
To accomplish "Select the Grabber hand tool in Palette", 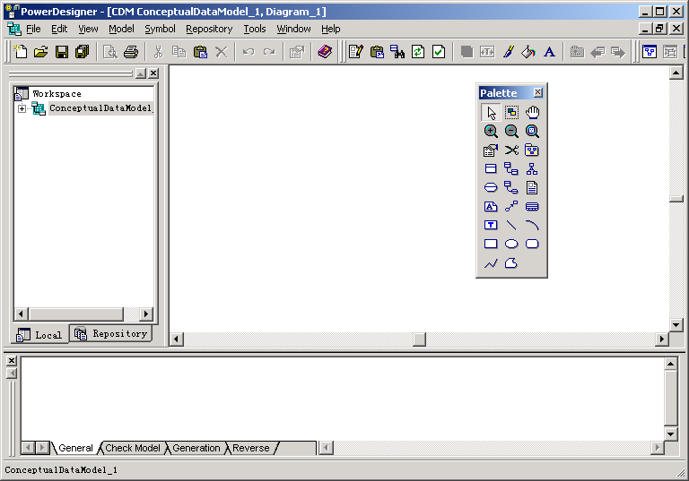I will [x=532, y=112].
